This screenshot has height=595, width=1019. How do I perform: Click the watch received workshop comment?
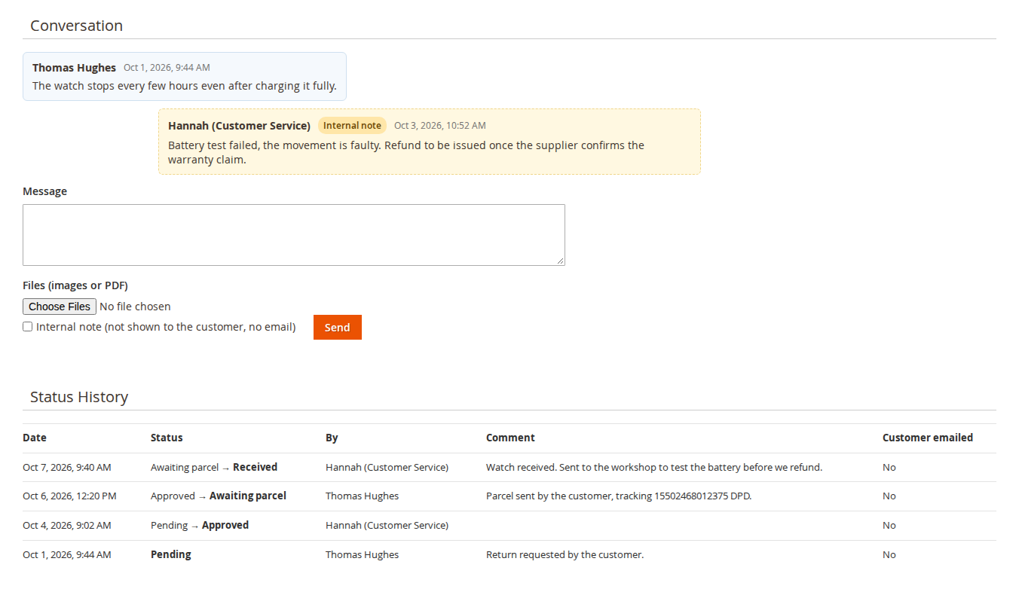pyautogui.click(x=654, y=467)
